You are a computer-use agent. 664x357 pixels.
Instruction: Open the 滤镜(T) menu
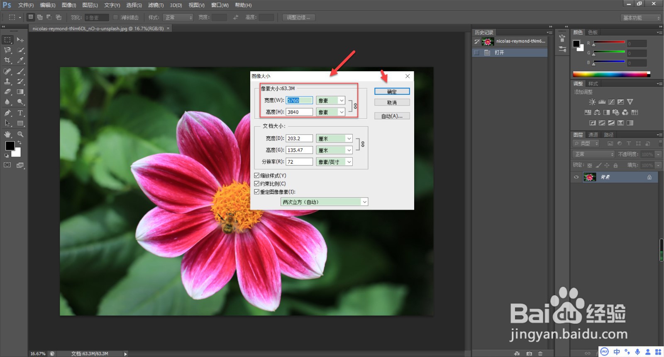pyautogui.click(x=156, y=5)
